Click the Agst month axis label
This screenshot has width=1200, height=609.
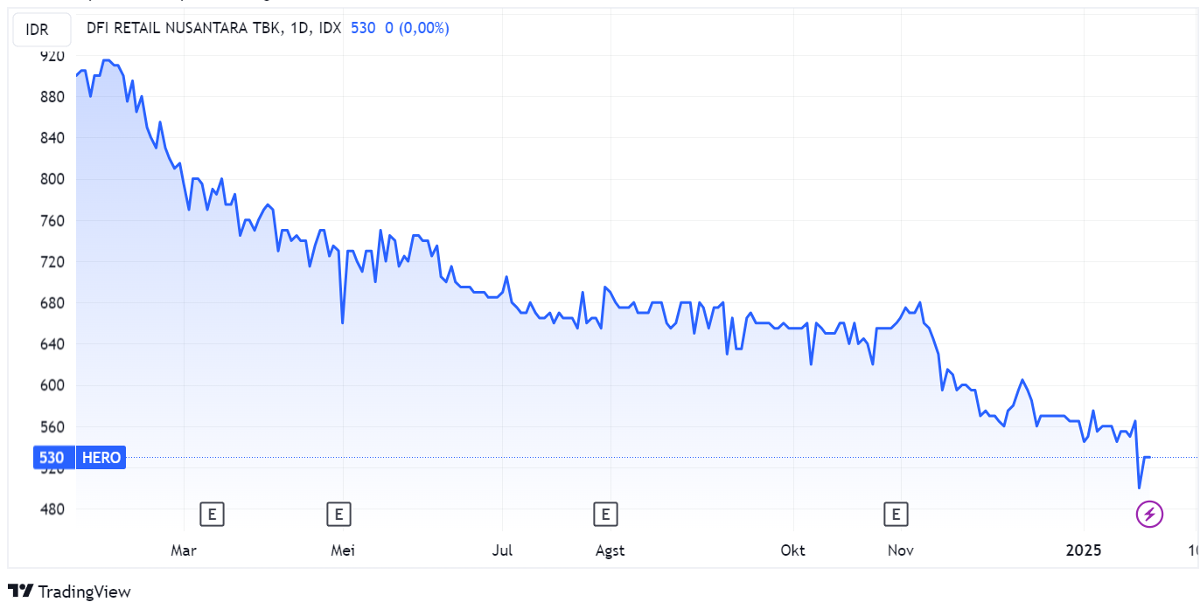tap(610, 550)
